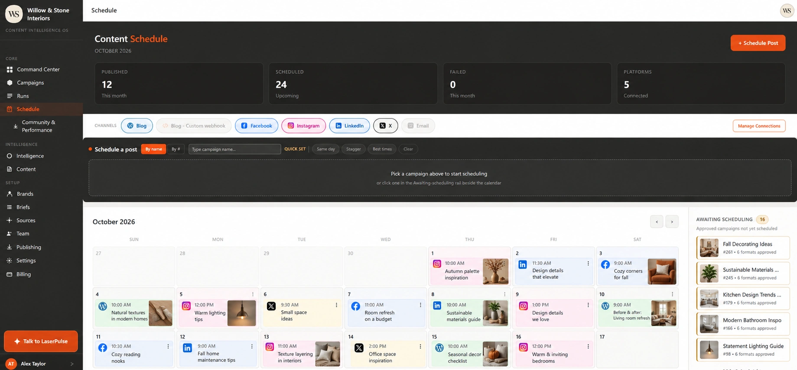Go to next month arrow

click(672, 222)
